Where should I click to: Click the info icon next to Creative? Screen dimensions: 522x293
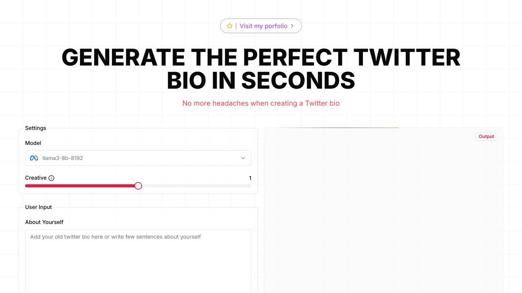pos(51,178)
